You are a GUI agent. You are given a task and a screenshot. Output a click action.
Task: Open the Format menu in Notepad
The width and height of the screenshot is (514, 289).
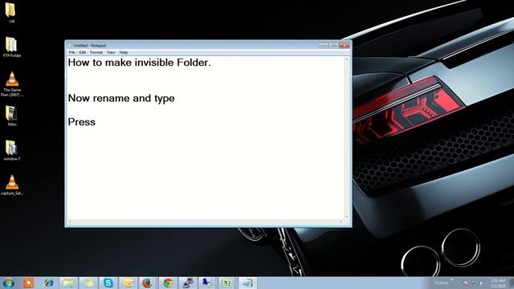click(x=96, y=52)
